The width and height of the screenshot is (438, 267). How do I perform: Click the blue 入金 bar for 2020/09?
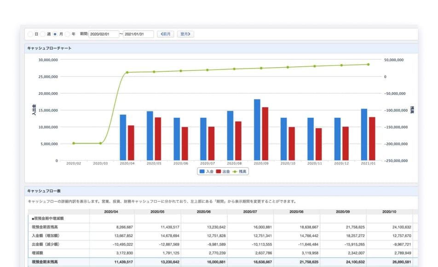click(257, 130)
